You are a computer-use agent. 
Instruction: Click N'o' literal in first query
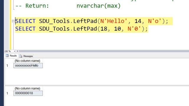(155, 21)
